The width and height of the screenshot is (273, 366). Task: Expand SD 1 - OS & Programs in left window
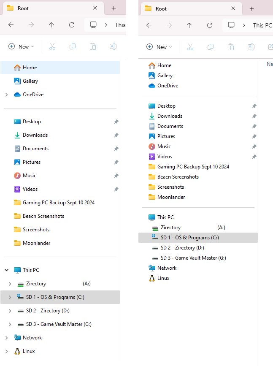point(10,297)
